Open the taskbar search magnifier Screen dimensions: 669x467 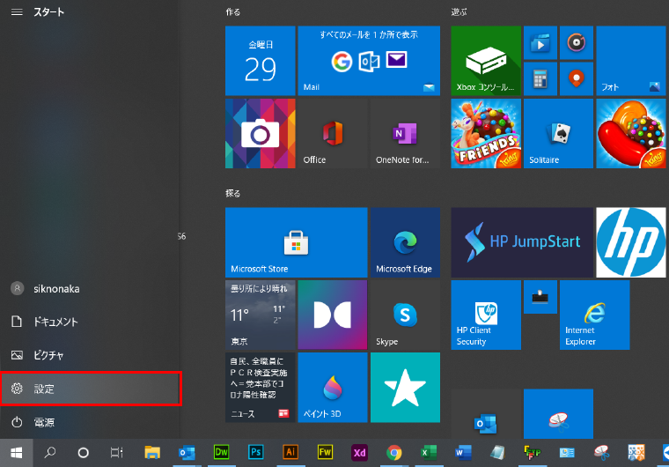[50, 453]
